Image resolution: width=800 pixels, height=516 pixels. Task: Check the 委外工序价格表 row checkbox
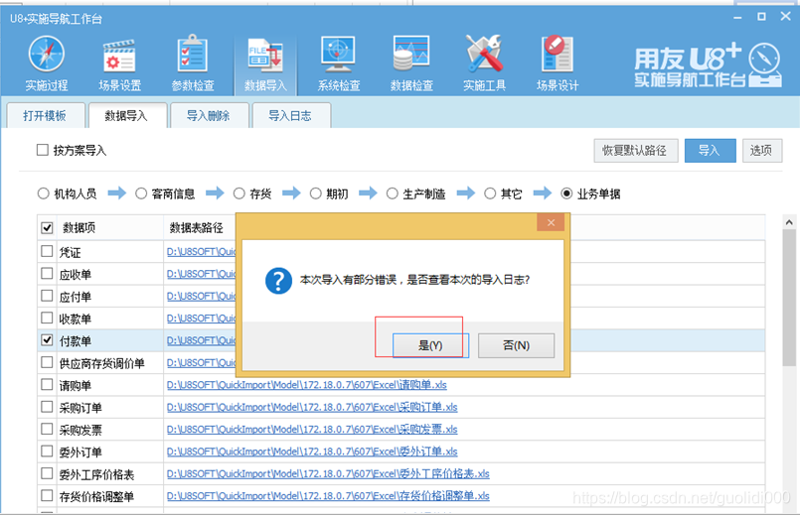pos(47,473)
